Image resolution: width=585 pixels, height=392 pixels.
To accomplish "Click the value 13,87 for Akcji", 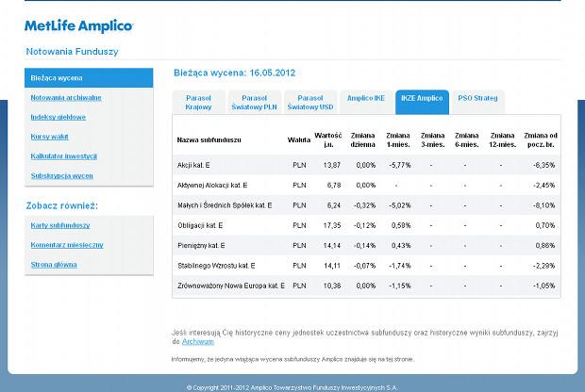I will [332, 165].
